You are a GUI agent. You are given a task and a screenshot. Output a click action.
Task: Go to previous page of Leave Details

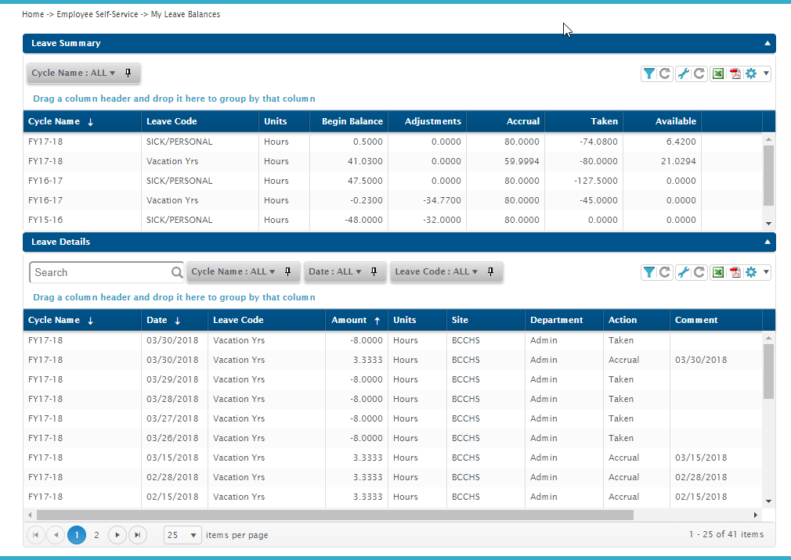pos(56,535)
